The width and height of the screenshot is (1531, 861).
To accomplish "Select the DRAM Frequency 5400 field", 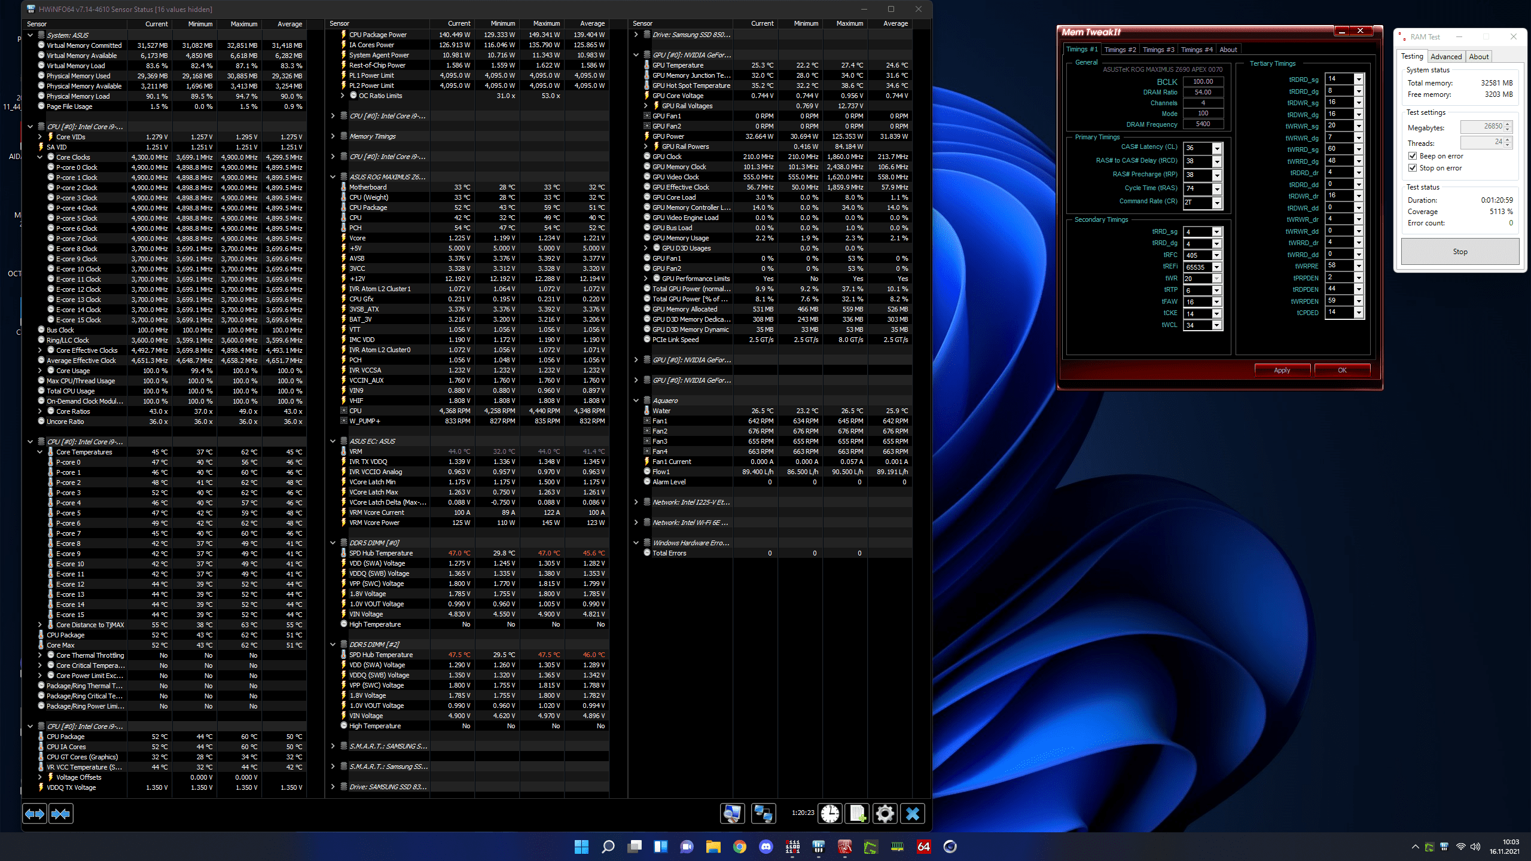I will point(1203,124).
